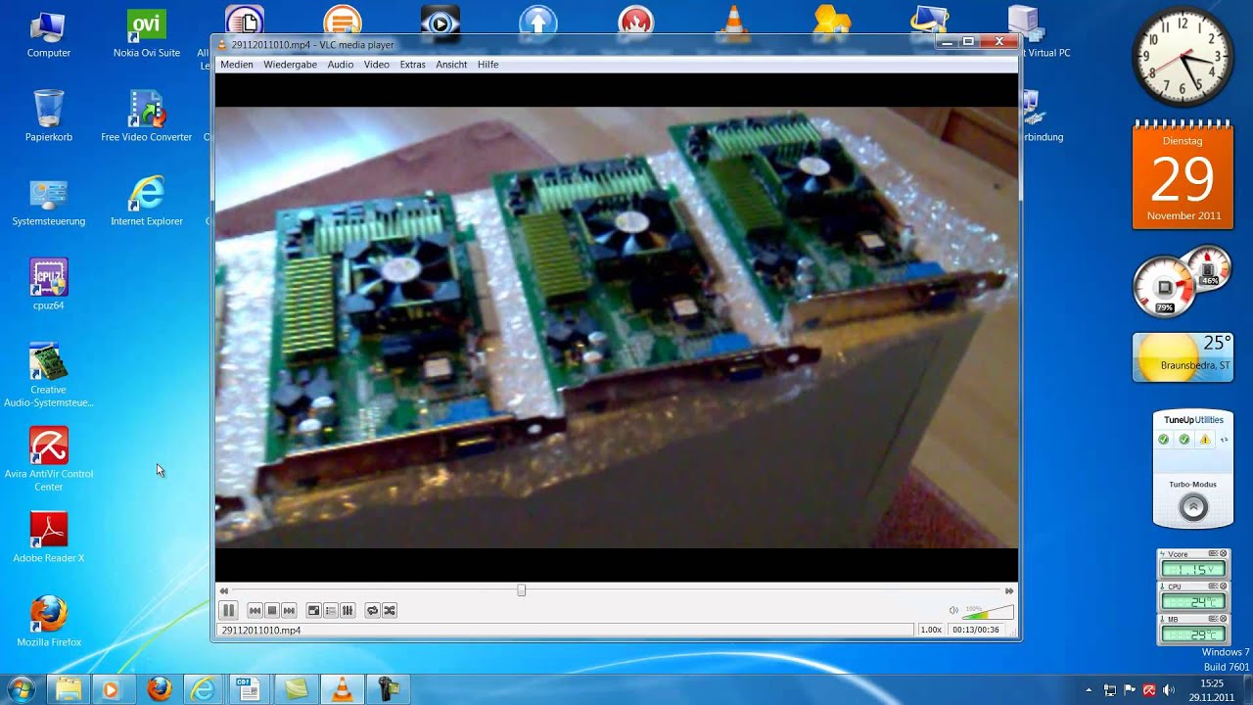Show hidden system tray icons

[1089, 690]
